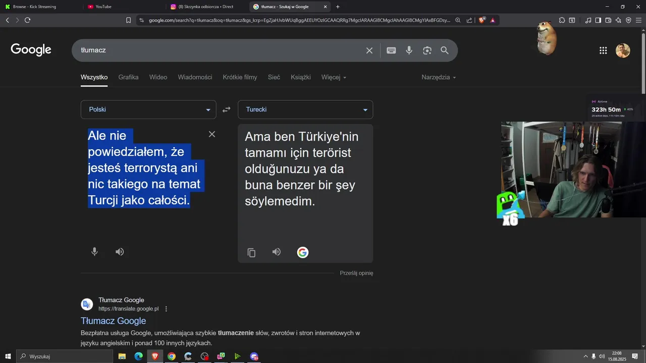646x363 pixels.
Task: Switch to YouTube browser tab
Action: [124, 7]
